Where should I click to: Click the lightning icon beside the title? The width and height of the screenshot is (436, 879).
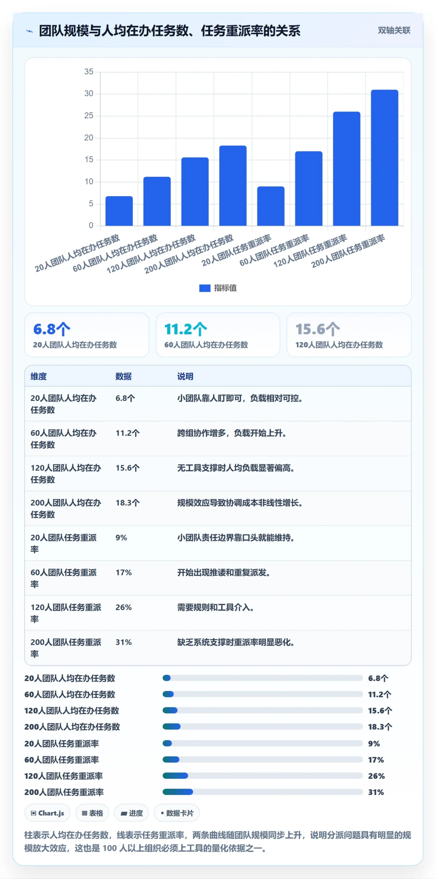[30, 31]
